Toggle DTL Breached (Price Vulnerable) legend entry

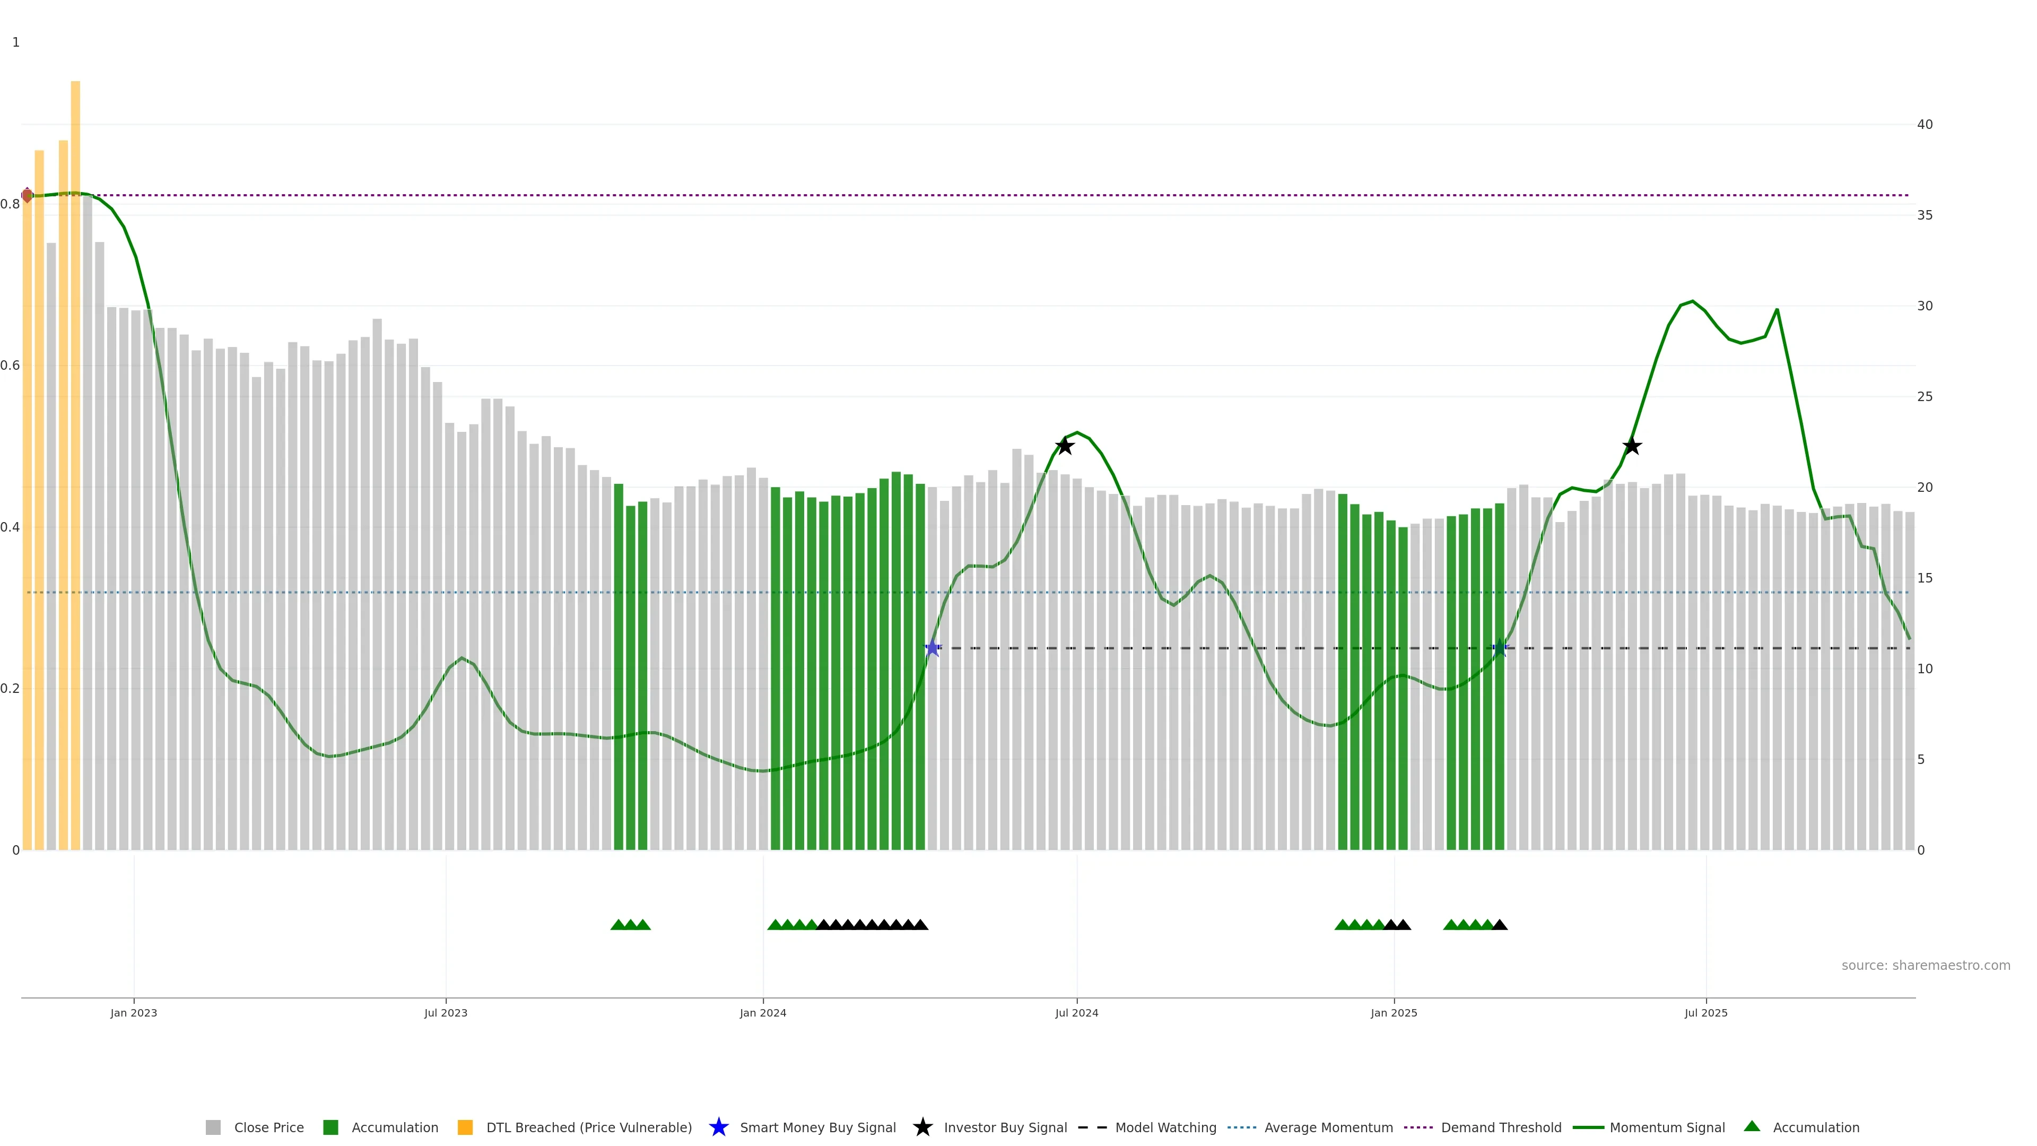(x=588, y=1128)
